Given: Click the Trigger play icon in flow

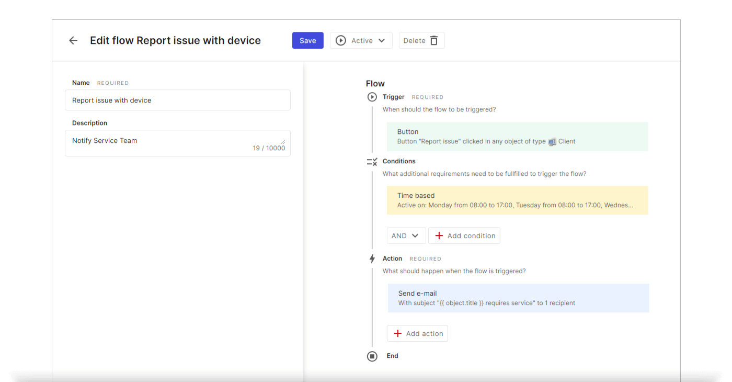Looking at the screenshot, I should click(x=372, y=97).
